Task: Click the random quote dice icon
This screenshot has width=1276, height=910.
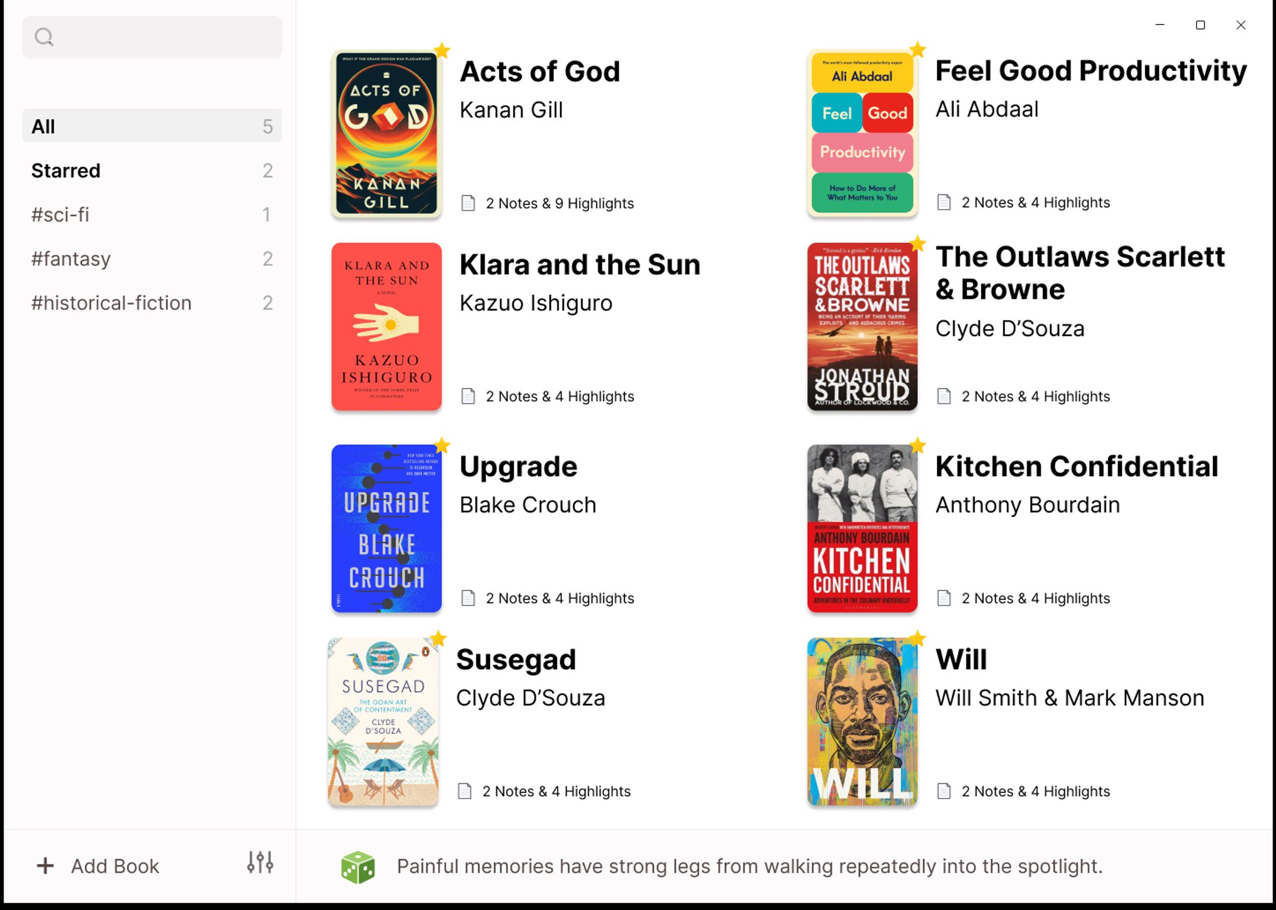Action: pos(358,867)
